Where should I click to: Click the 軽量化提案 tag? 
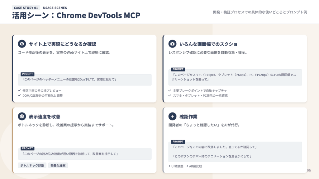click(58, 165)
